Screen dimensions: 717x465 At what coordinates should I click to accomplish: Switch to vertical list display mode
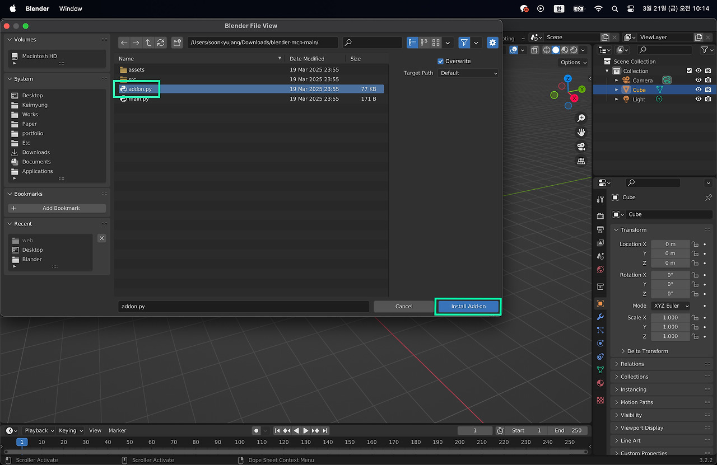413,43
